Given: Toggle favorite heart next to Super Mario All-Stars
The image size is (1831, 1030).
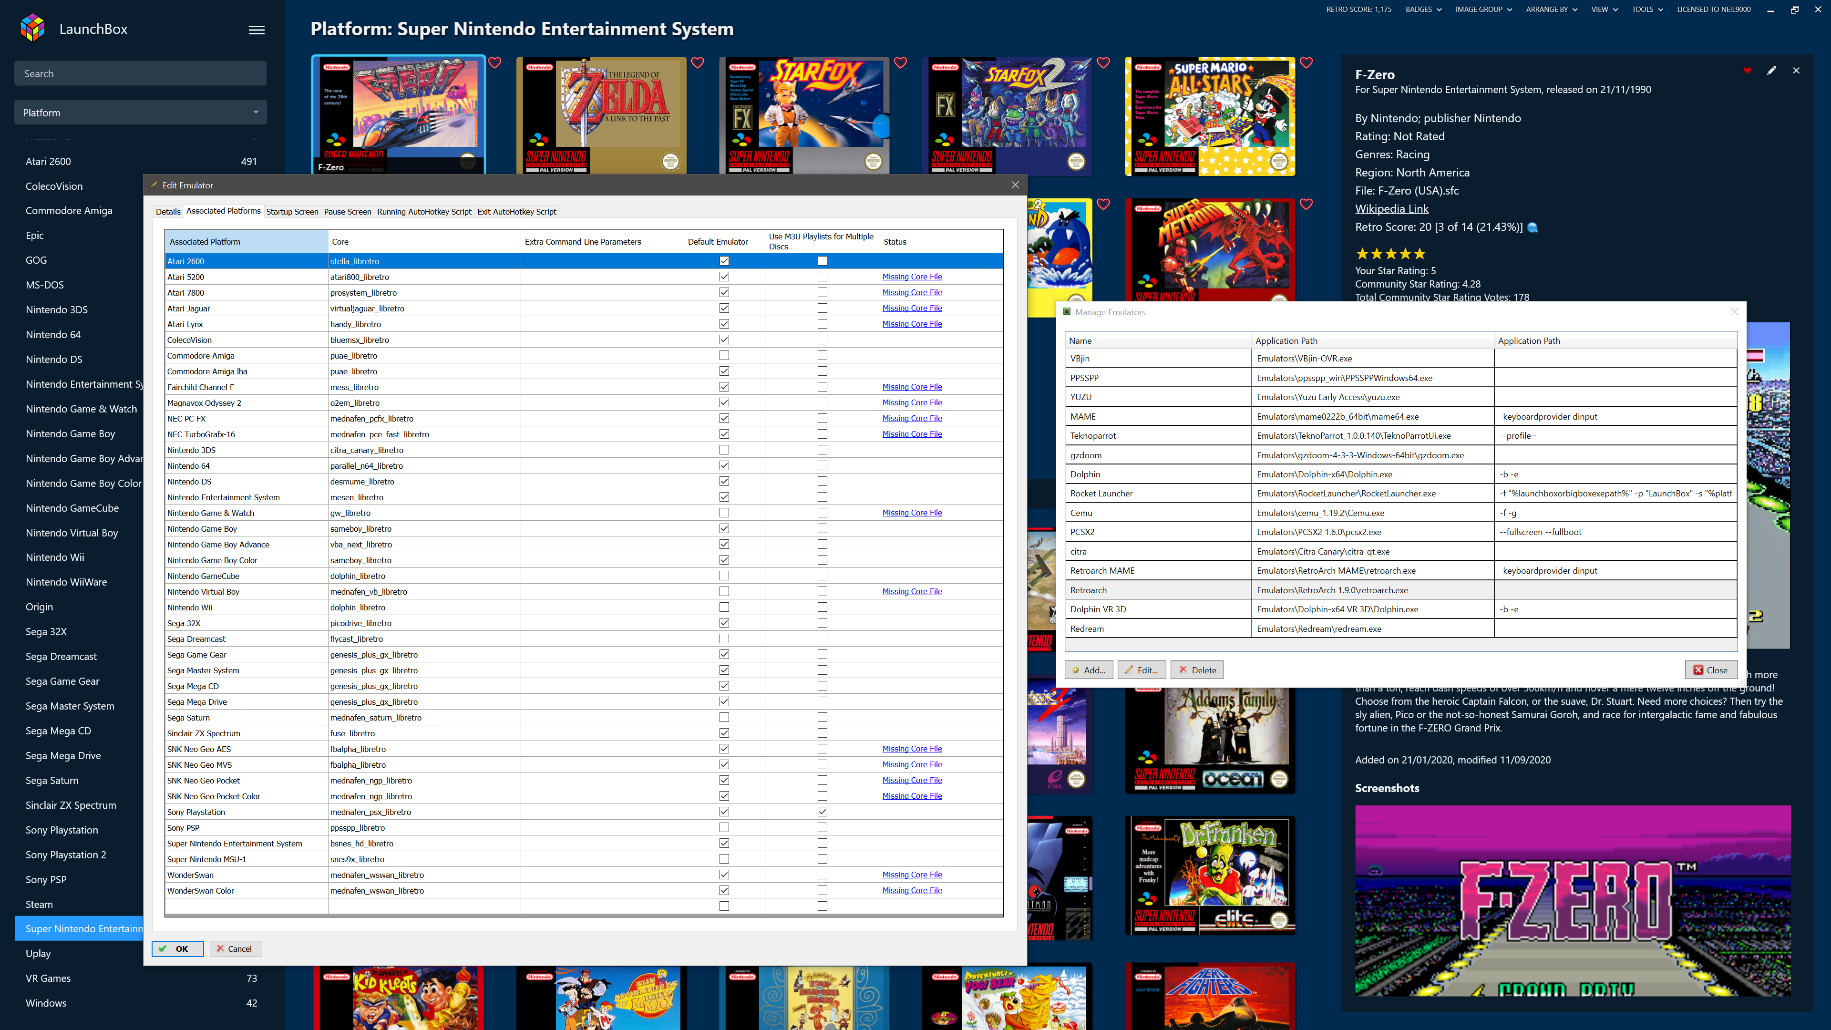Looking at the screenshot, I should pyautogui.click(x=1306, y=62).
